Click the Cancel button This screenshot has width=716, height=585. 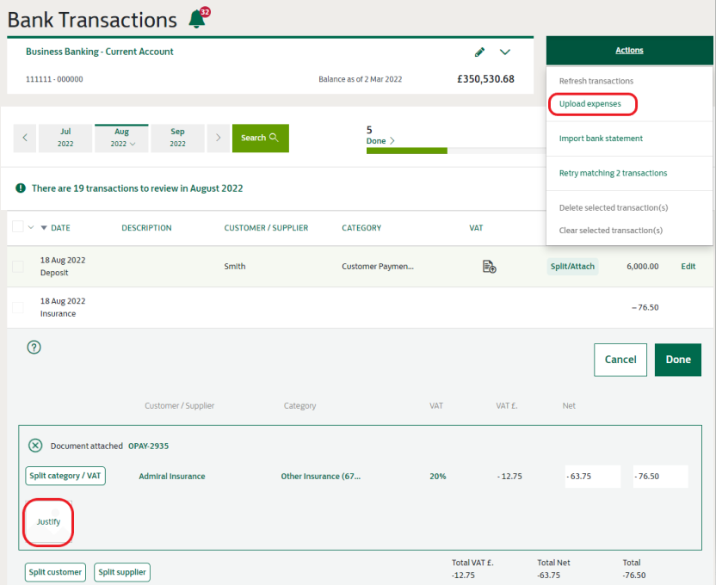[x=620, y=360]
